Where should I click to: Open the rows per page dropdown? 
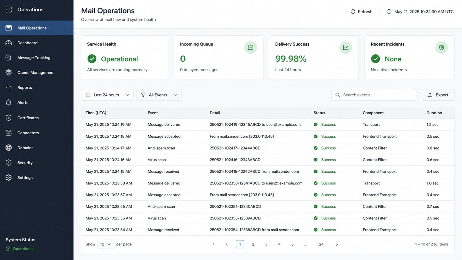106,244
